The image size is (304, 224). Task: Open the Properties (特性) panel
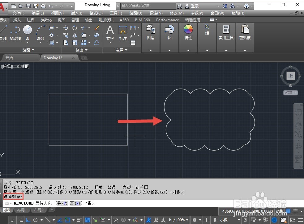(x=188, y=32)
